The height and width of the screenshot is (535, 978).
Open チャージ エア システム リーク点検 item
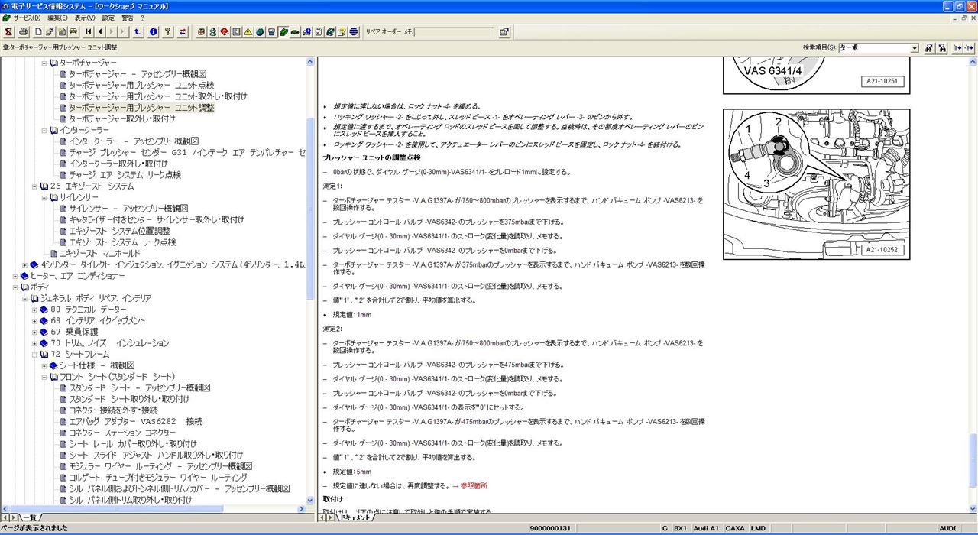pyautogui.click(x=125, y=175)
